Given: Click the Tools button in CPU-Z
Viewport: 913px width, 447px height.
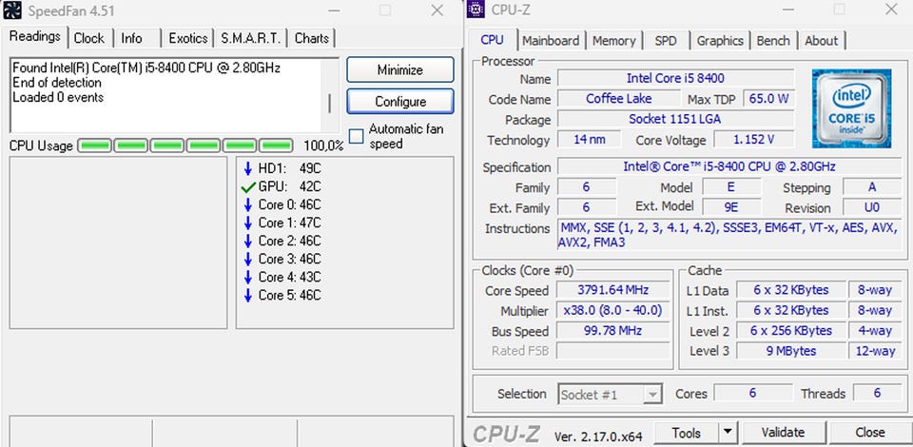Looking at the screenshot, I should pyautogui.click(x=687, y=433).
